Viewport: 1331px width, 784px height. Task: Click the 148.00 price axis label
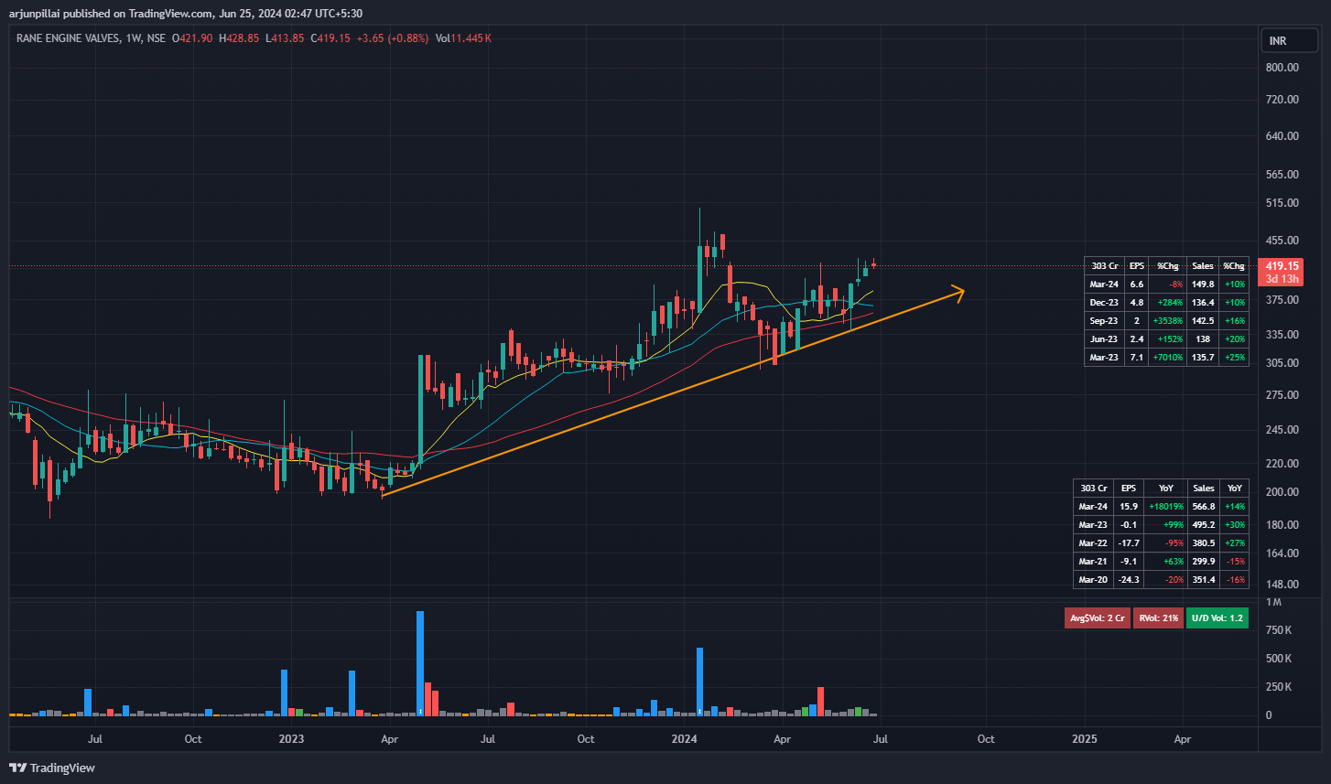coord(1282,585)
